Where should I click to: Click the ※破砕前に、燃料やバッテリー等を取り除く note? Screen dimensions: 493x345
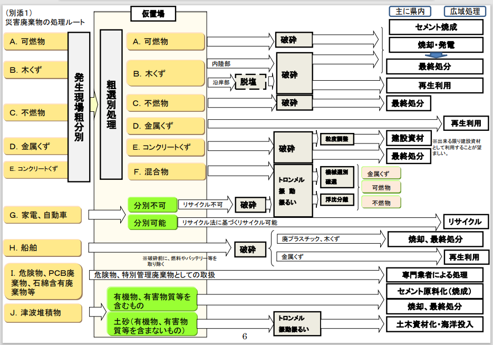pos(179,261)
